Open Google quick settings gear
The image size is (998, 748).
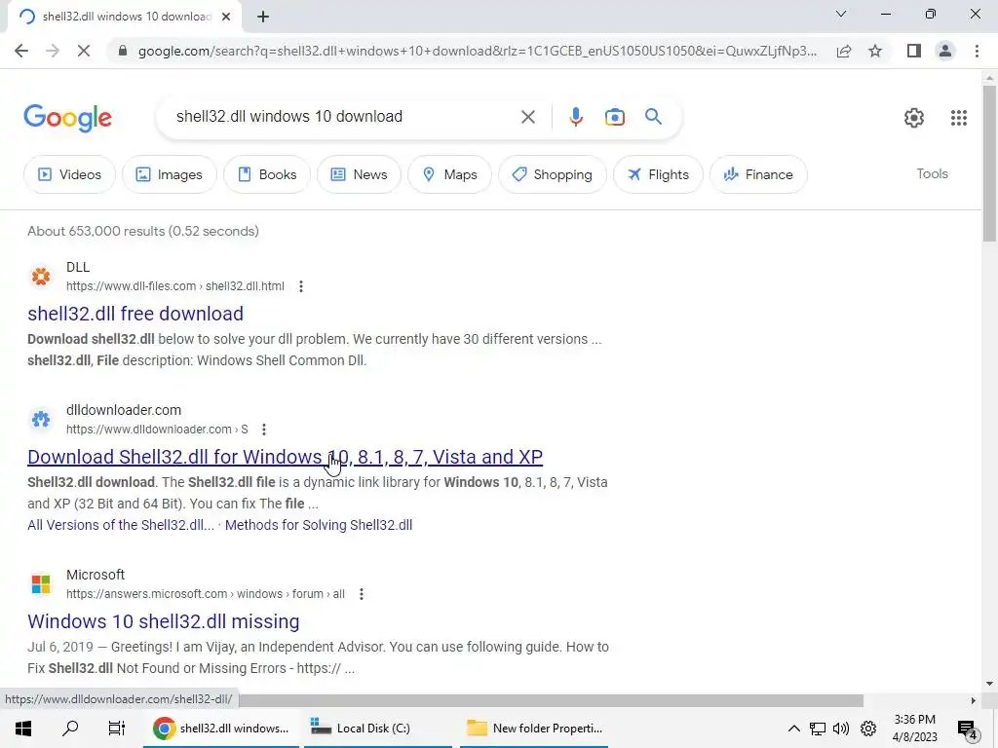(914, 118)
